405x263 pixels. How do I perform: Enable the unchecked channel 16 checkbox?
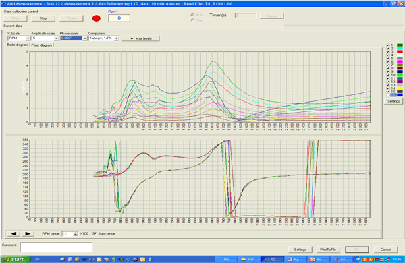[x=387, y=95]
